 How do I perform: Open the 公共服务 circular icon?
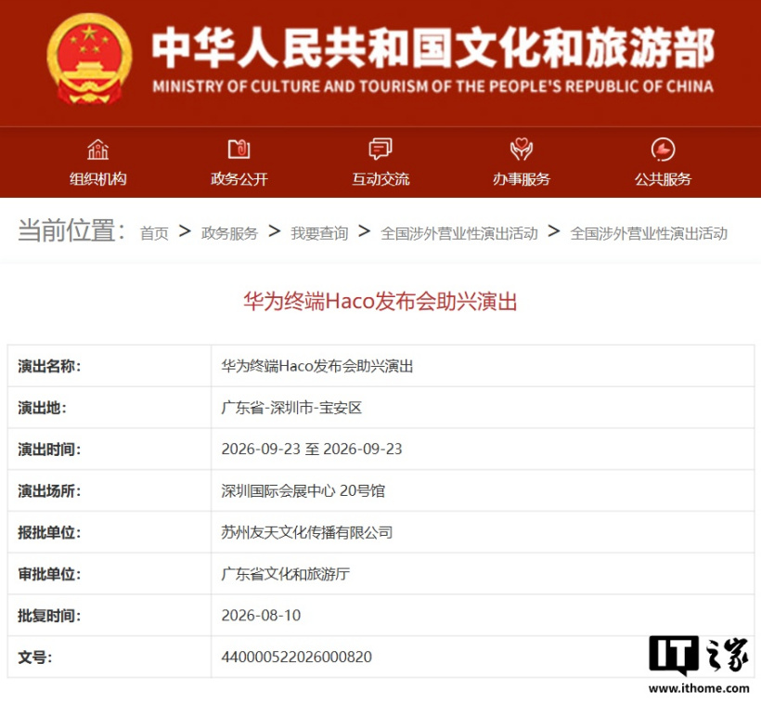[663, 149]
